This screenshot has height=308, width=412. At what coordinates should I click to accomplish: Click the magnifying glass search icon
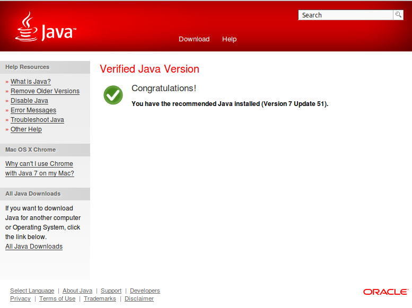click(398, 15)
